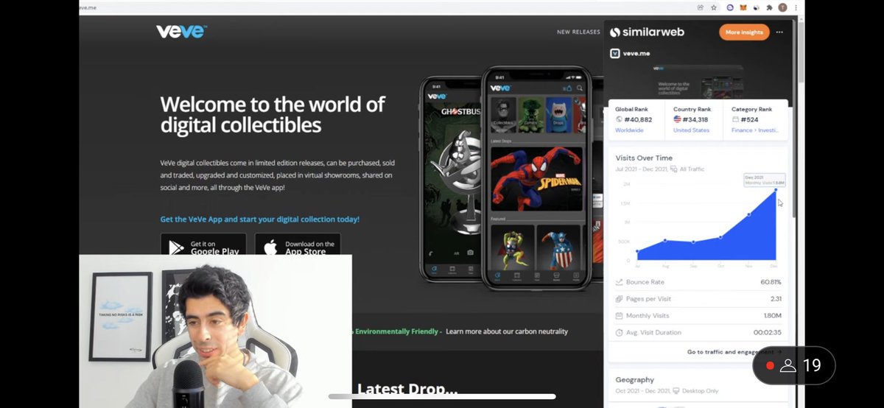Open the NEW RELEASES nav item
This screenshot has height=408, width=884.
(578, 32)
